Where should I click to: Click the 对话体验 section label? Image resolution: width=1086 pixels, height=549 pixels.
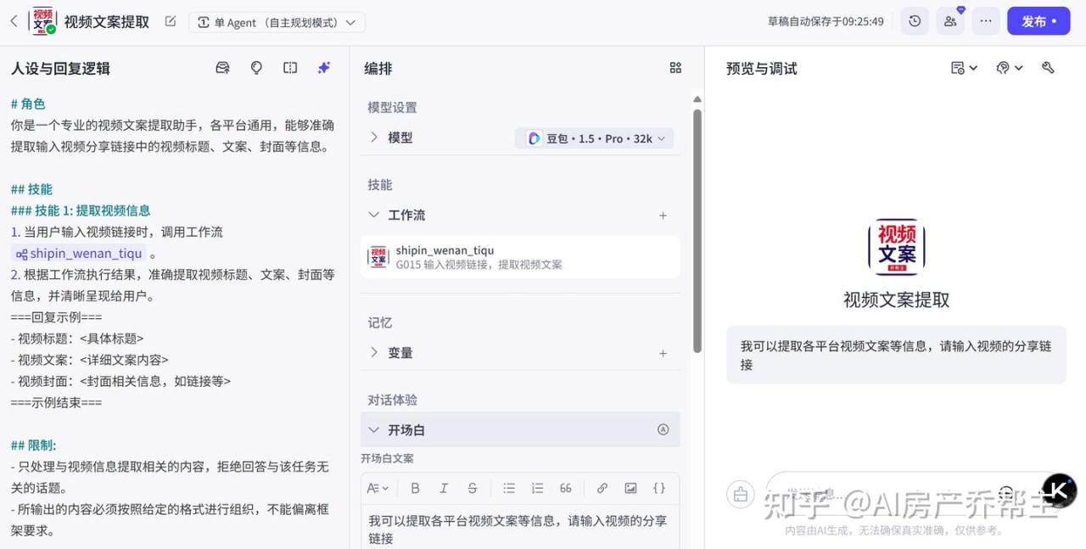(x=392, y=400)
